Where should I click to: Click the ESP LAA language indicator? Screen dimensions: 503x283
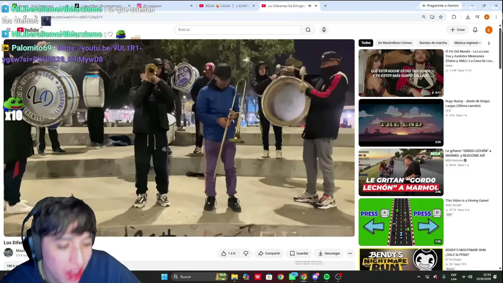pos(454,277)
